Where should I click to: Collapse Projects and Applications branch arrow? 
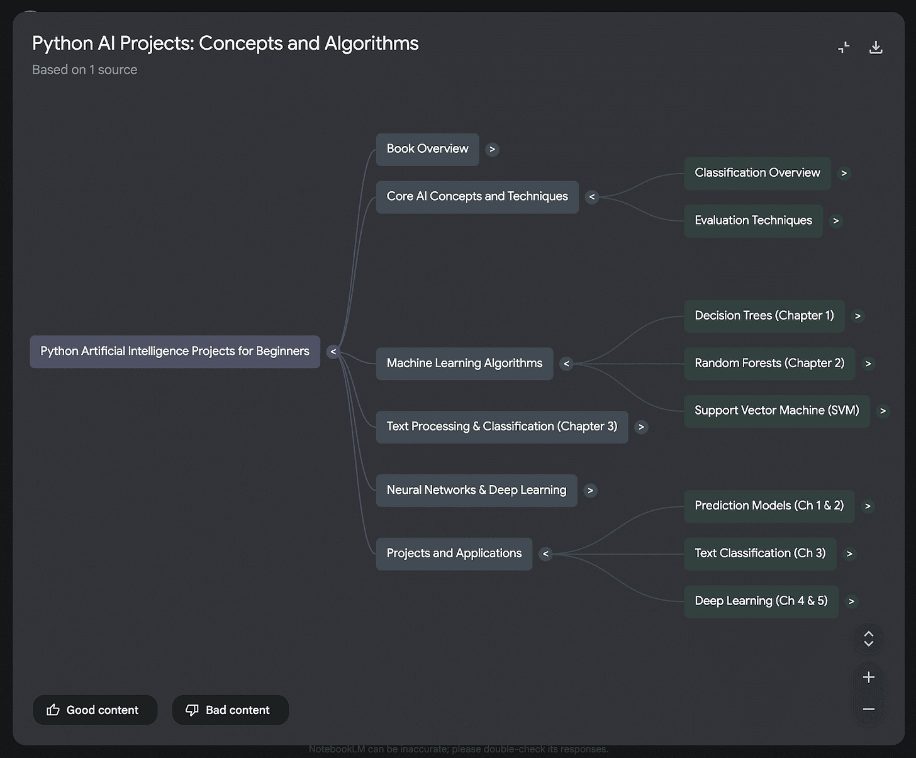pyautogui.click(x=545, y=554)
